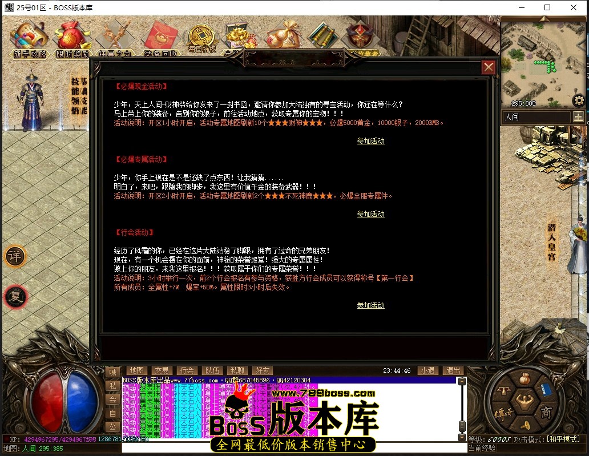Screen dimensions: 589x456
Task: Click the round 详 button on left
Action: [x=15, y=257]
